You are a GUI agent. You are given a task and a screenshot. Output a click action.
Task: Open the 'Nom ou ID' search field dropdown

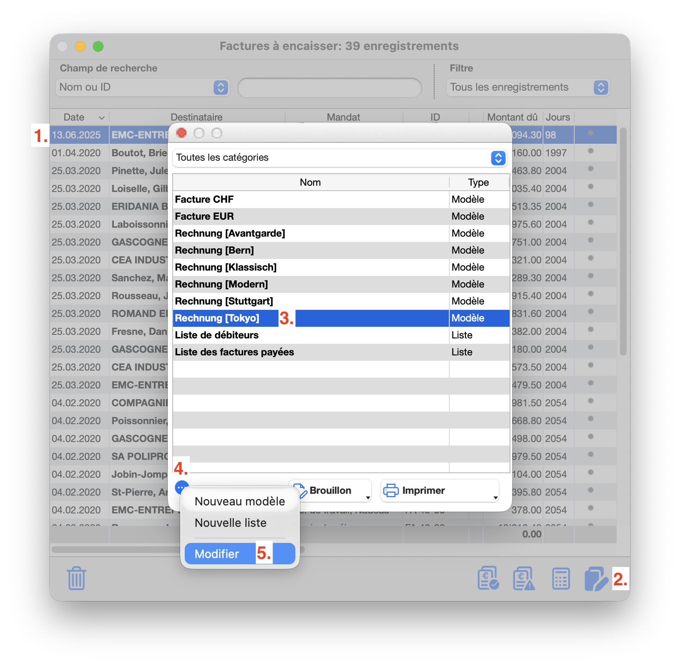point(220,88)
